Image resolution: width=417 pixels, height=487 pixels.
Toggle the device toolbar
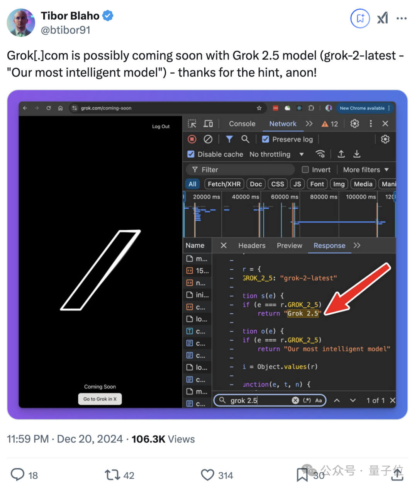tap(208, 124)
